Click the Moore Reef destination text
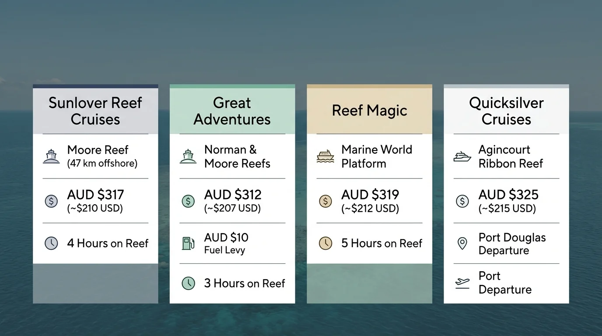The width and height of the screenshot is (602, 336). point(98,150)
